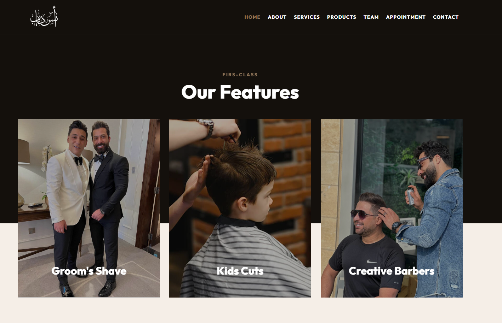Image resolution: width=502 pixels, height=323 pixels.
Task: Open the Creative Barbers feature card
Action: [x=392, y=208]
